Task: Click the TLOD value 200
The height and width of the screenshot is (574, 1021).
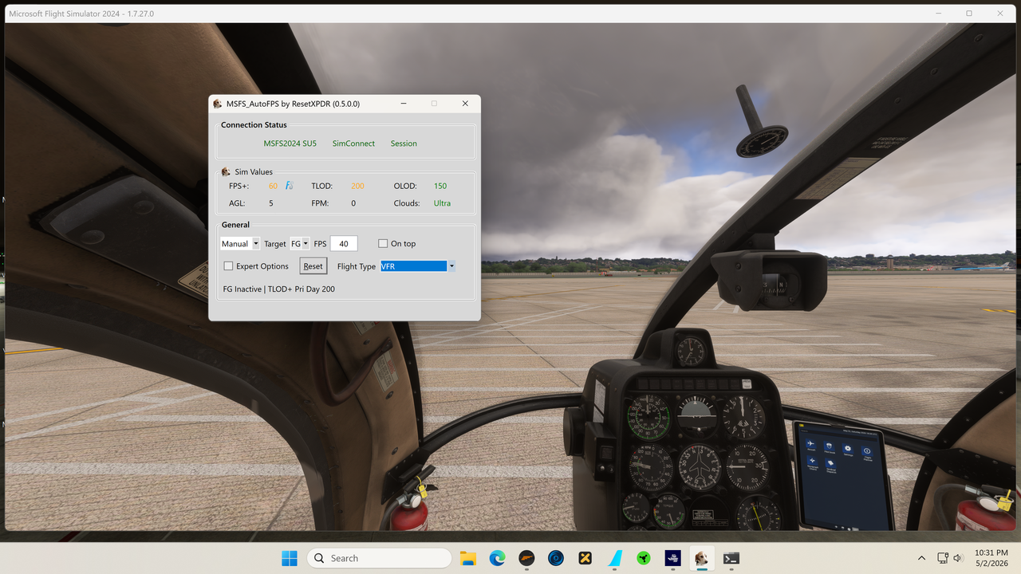Action: (357, 186)
